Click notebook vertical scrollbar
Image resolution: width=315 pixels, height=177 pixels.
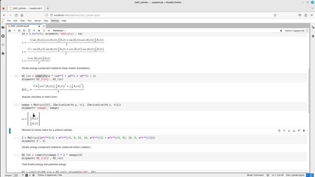[x=309, y=90]
